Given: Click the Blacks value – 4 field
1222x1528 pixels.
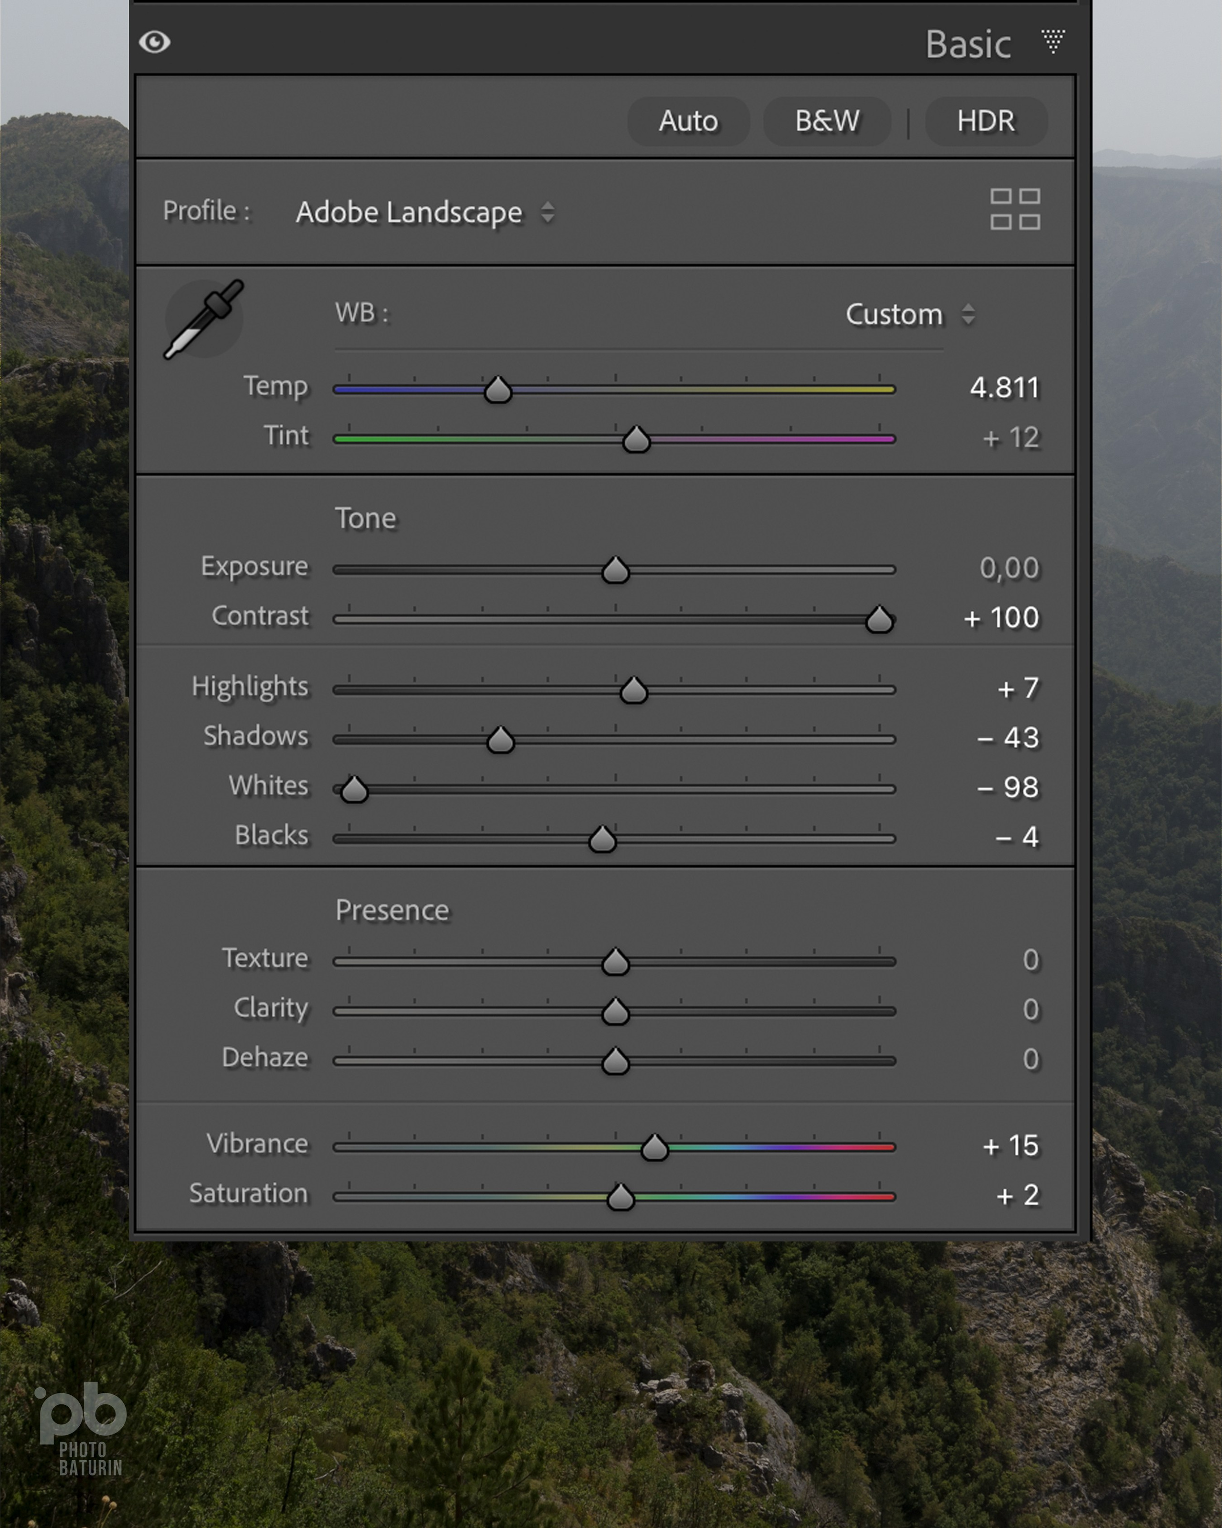Looking at the screenshot, I should pos(1017,837).
